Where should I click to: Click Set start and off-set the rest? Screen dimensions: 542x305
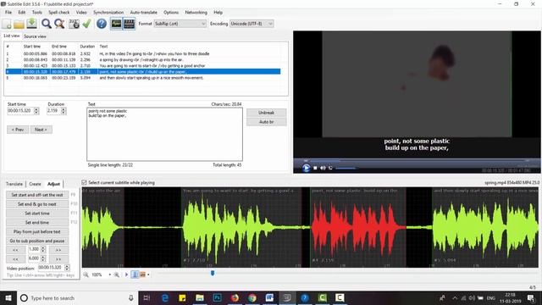37,195
